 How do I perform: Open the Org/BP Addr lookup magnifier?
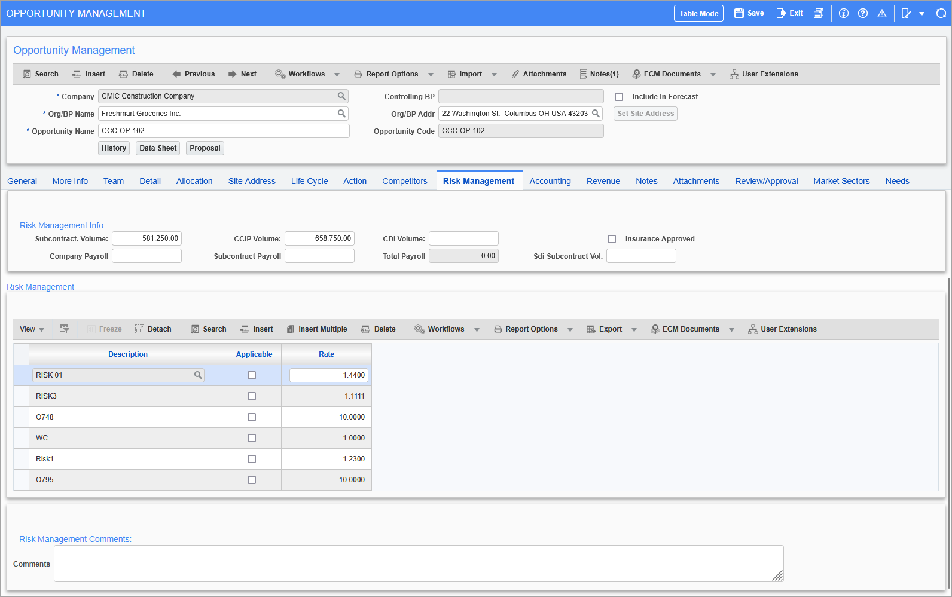coord(596,114)
